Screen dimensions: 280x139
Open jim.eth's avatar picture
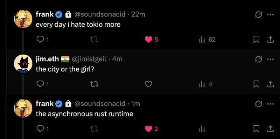23,64
